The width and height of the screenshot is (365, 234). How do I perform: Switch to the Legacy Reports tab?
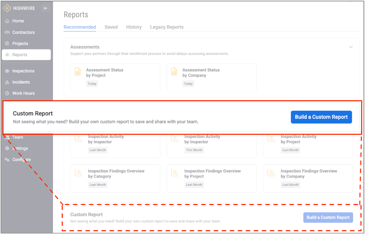(x=167, y=27)
